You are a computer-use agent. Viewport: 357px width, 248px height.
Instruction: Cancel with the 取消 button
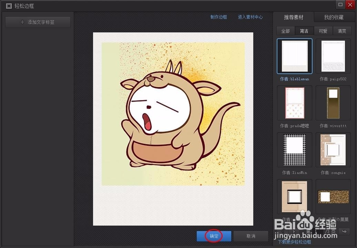point(251,236)
